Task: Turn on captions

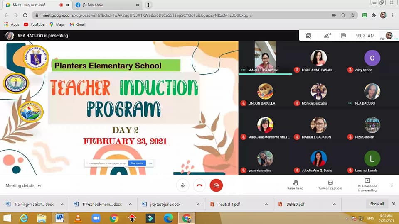Action: (x=330, y=185)
